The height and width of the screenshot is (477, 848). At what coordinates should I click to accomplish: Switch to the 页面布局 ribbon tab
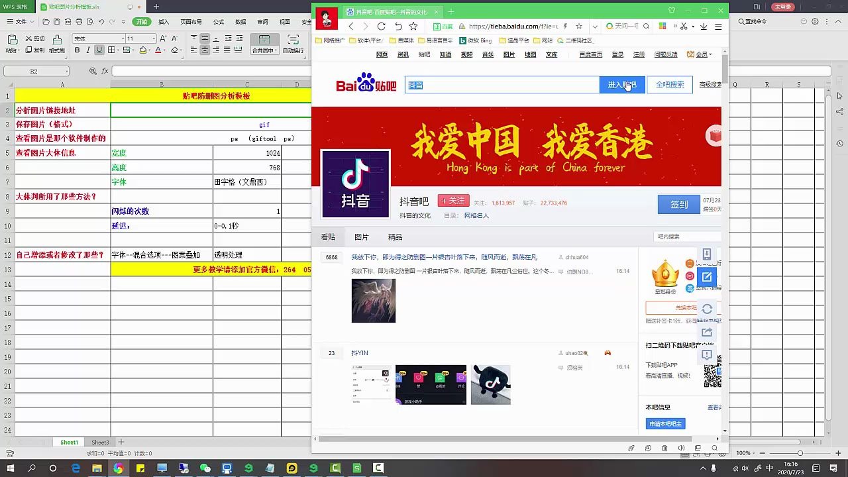(191, 22)
